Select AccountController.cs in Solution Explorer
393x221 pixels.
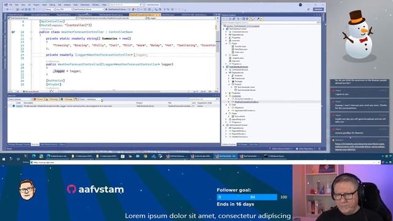[244, 99]
